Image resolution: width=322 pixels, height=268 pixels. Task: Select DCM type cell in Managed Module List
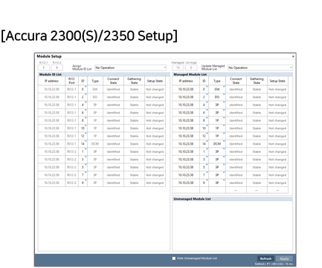pos(217,144)
